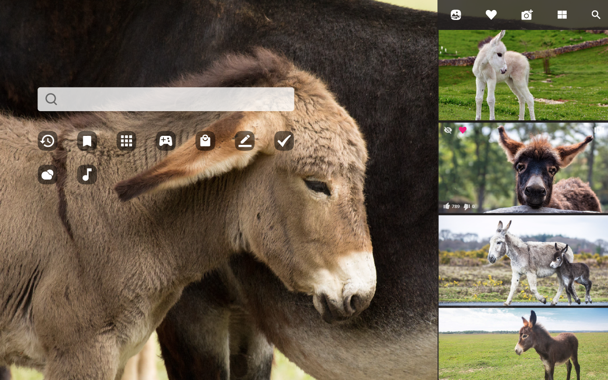The image size is (608, 380).
Task: Click the magnifier icon inside the search box
Action: pos(51,99)
